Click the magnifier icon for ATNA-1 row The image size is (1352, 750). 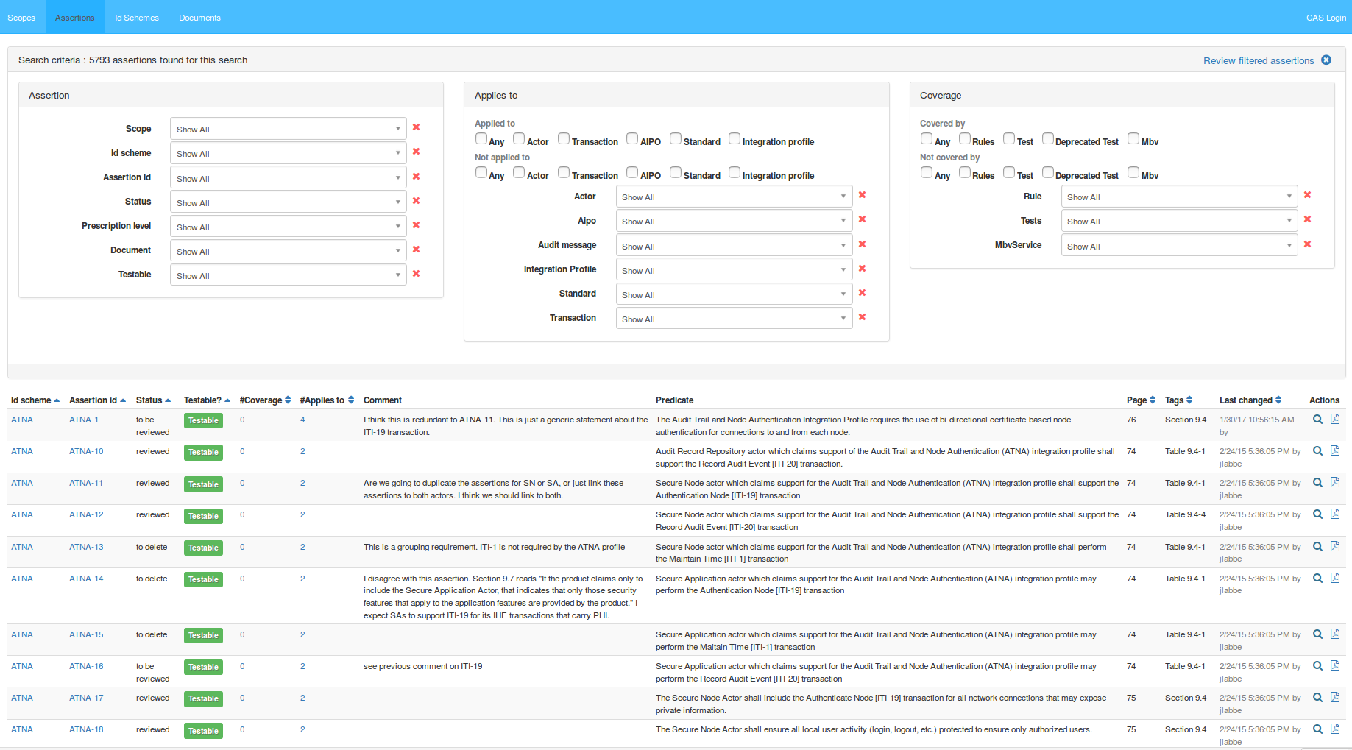pos(1317,420)
